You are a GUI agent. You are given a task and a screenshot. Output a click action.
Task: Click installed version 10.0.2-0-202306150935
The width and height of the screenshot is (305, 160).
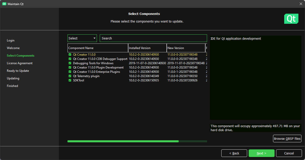coord(144,80)
